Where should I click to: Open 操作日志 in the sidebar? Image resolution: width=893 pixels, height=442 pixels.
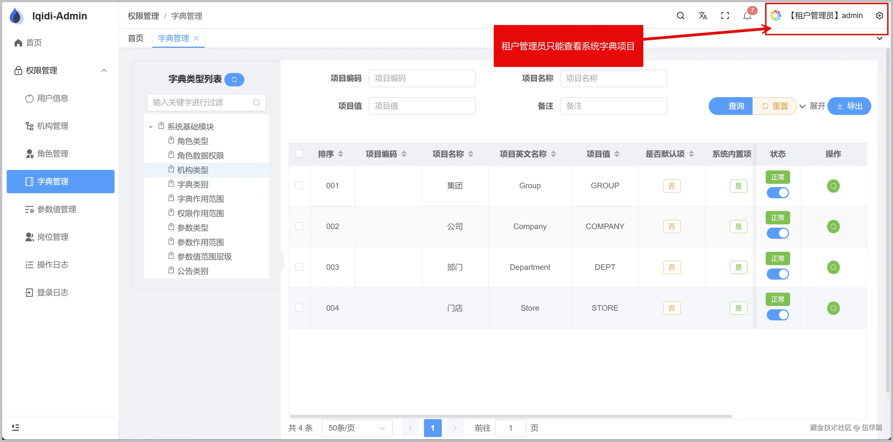61,265
